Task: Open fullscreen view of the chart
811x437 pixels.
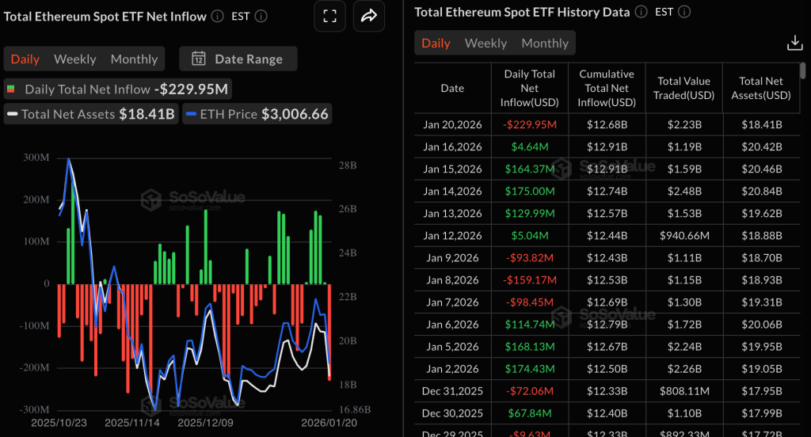Action: point(330,16)
